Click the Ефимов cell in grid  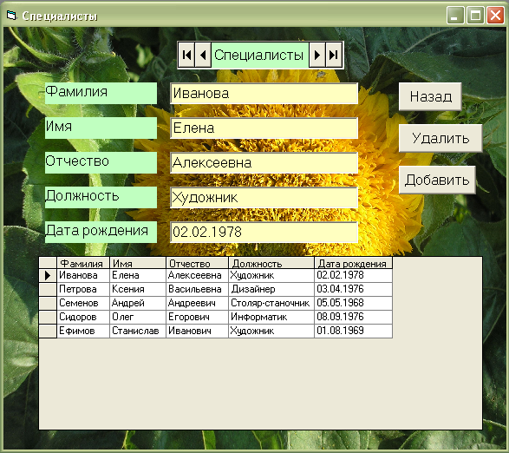click(x=83, y=332)
